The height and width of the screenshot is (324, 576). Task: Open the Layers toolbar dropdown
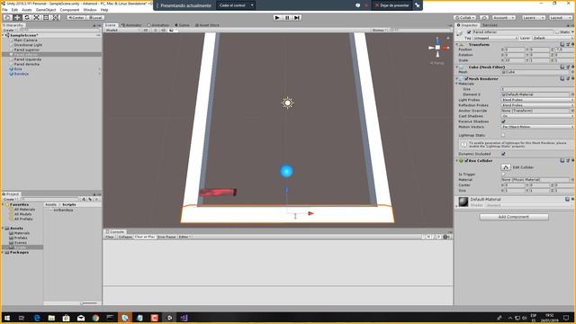point(534,18)
